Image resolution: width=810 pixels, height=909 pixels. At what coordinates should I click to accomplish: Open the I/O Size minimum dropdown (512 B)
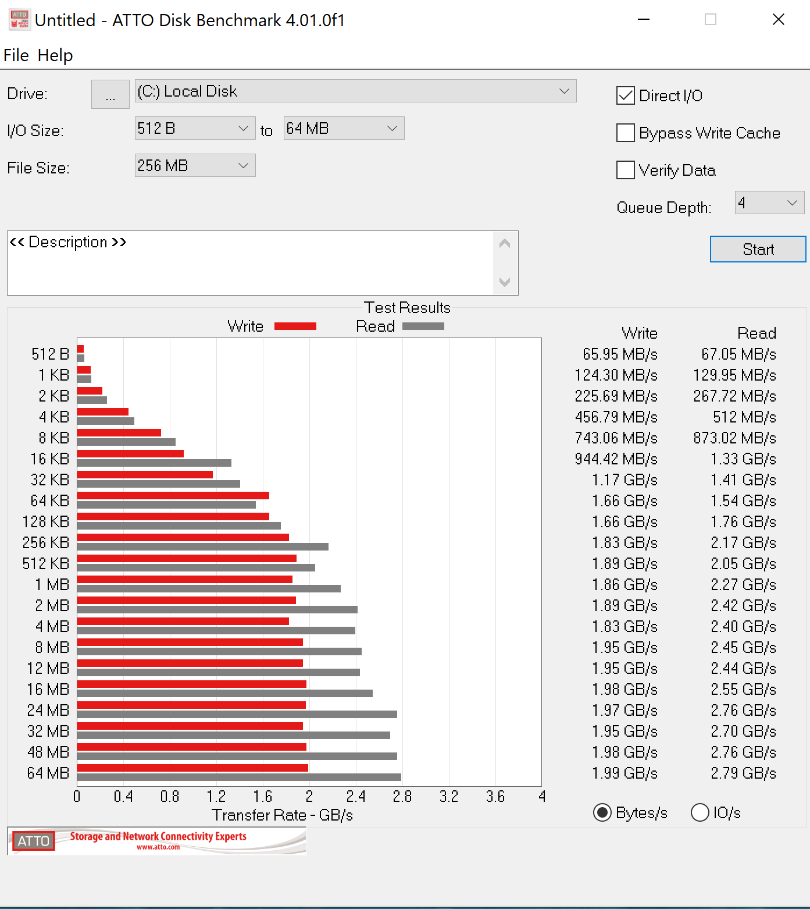pos(195,128)
